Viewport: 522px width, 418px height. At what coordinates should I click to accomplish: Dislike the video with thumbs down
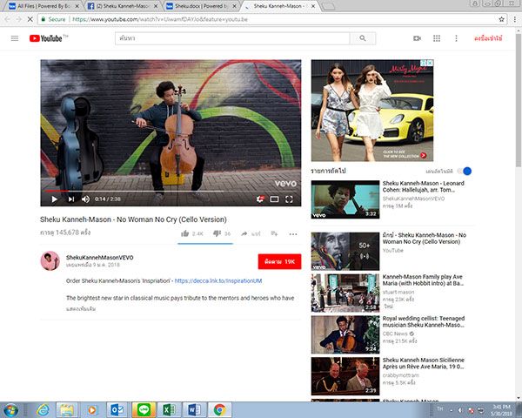click(x=216, y=233)
